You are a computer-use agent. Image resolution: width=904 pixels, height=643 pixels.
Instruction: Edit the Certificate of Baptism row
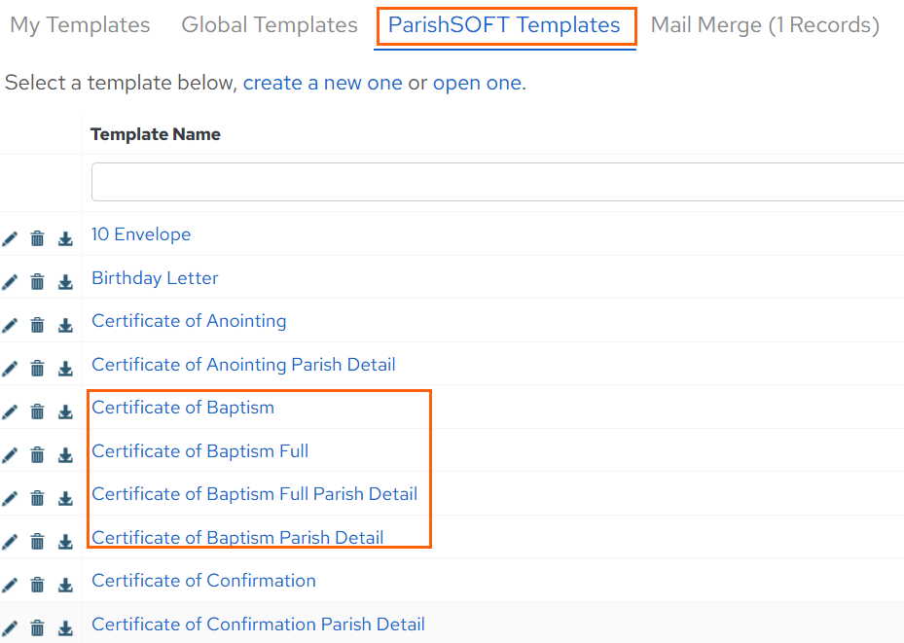click(10, 411)
